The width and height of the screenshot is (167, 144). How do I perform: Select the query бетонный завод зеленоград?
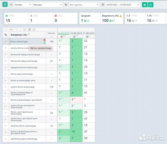[24, 61]
